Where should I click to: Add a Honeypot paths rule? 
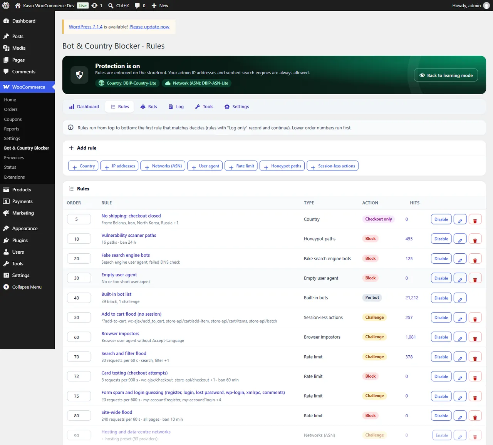click(282, 166)
